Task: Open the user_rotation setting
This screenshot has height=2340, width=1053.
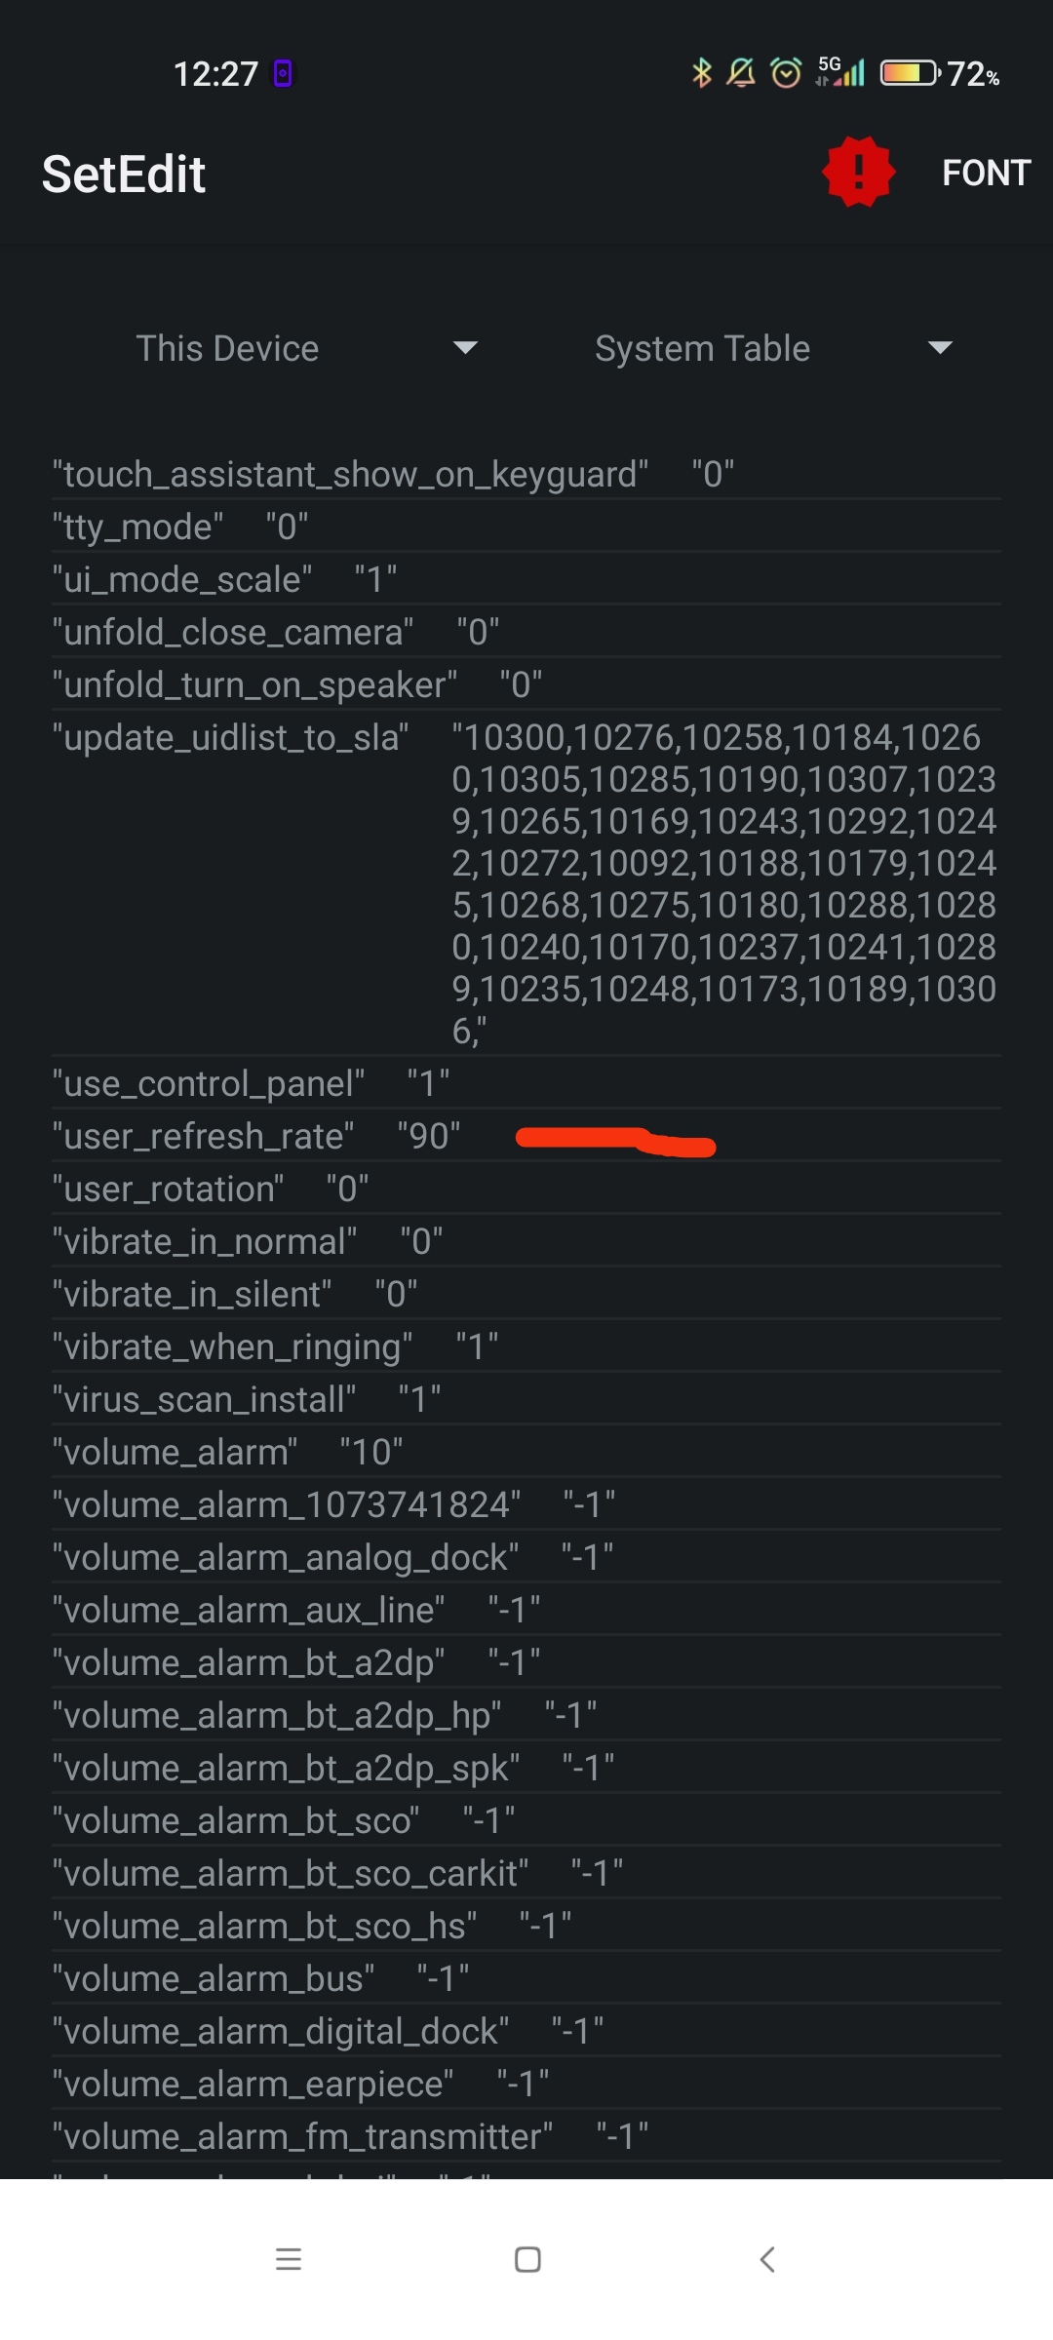Action: pos(526,1189)
